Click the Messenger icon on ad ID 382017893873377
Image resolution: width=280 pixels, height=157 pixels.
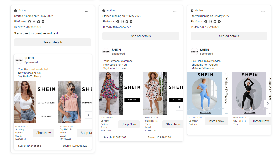[43, 22]
